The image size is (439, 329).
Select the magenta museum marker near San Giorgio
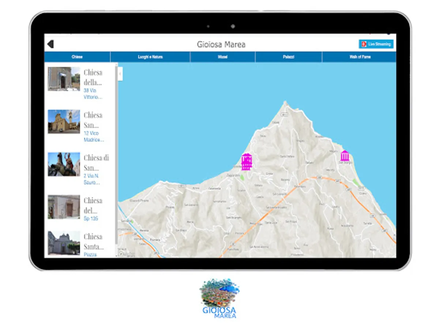(345, 156)
